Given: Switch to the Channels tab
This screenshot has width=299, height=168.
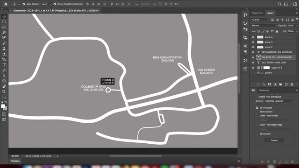Looking at the screenshot, I should [x=263, y=90].
